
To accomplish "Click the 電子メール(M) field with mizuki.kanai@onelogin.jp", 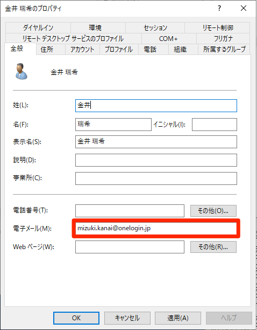I will (156, 229).
